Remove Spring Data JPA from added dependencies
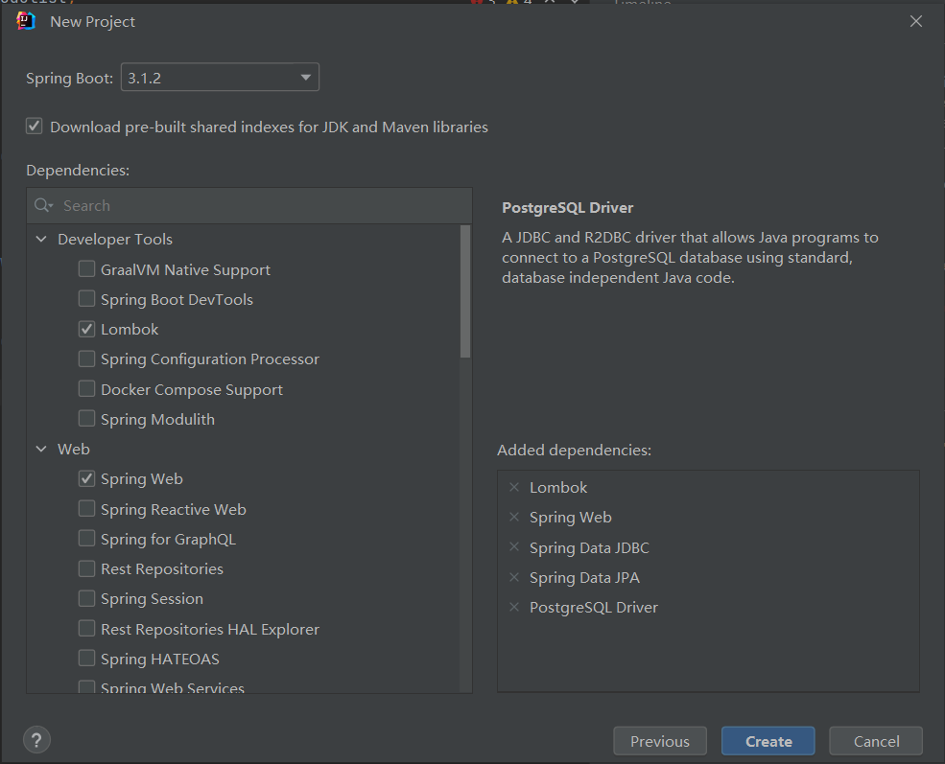The width and height of the screenshot is (945, 764). click(514, 577)
